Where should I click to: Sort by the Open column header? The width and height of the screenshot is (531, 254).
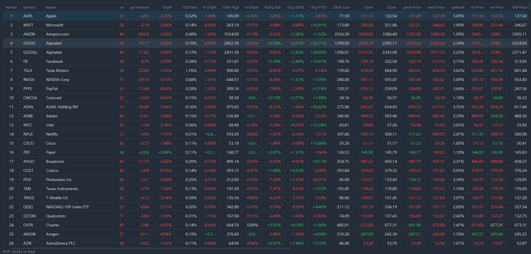tap(369, 7)
